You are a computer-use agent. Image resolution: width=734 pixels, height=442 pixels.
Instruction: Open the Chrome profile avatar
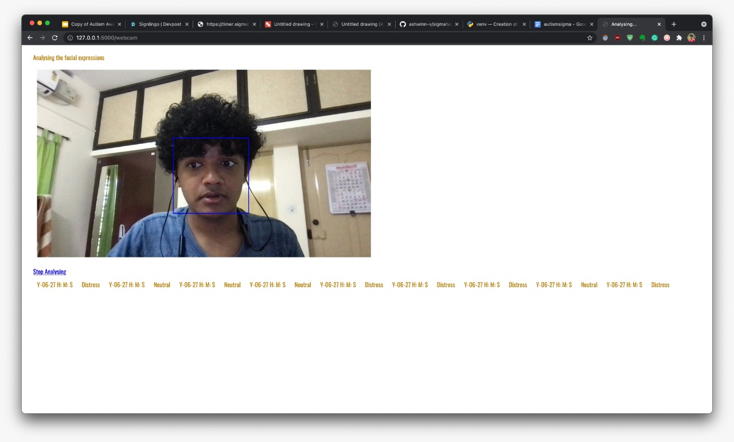[x=692, y=38]
